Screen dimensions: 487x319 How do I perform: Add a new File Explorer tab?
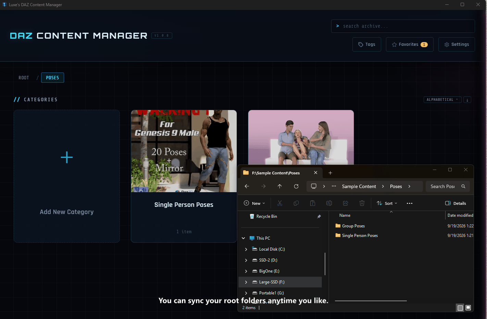[x=330, y=173]
